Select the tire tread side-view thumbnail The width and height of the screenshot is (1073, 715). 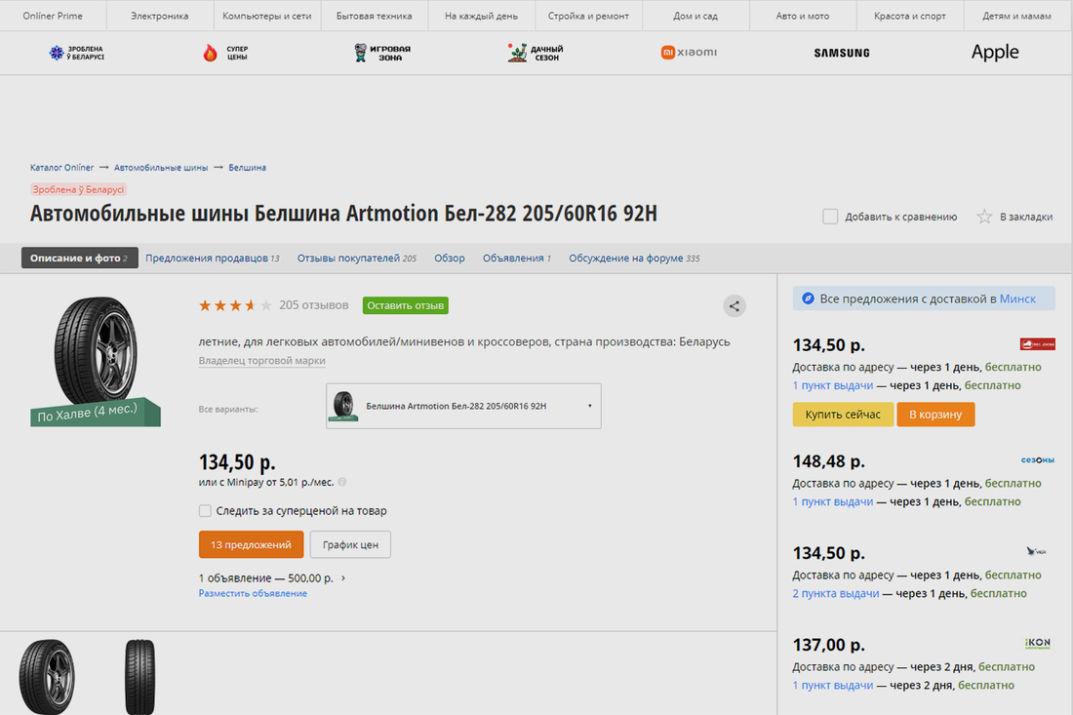pyautogui.click(x=139, y=677)
